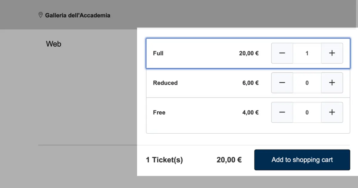Click the minus icon in Reduced row
Screen dimensions: 358x188
coord(282,83)
